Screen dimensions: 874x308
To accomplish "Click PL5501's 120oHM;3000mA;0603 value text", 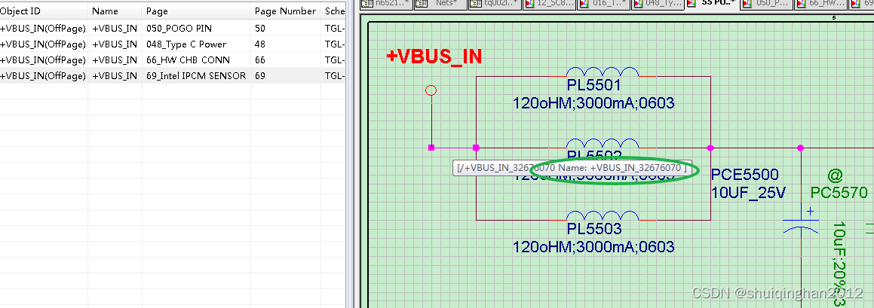I will 593,103.
